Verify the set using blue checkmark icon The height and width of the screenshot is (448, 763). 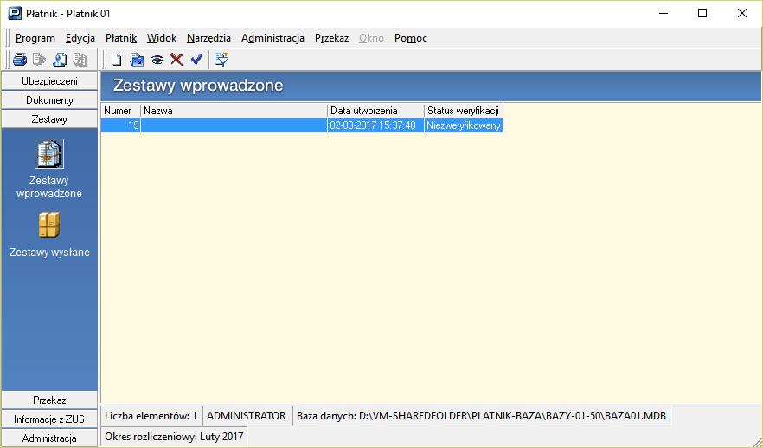click(196, 60)
